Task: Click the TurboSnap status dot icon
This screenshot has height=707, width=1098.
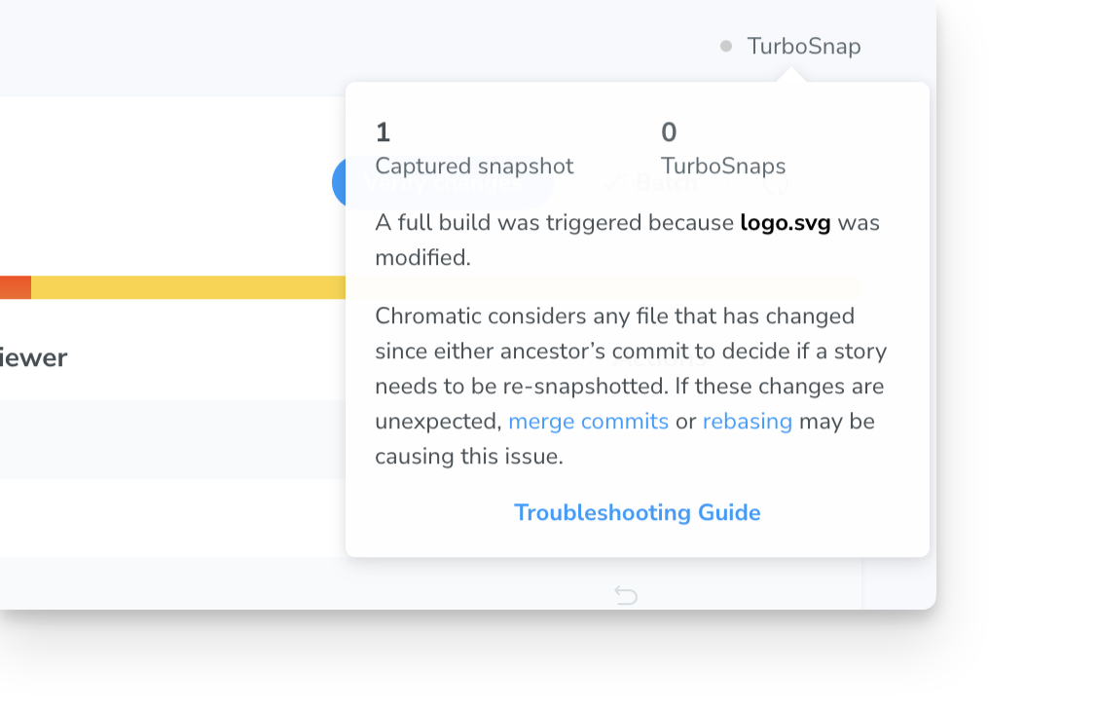Action: click(x=724, y=46)
